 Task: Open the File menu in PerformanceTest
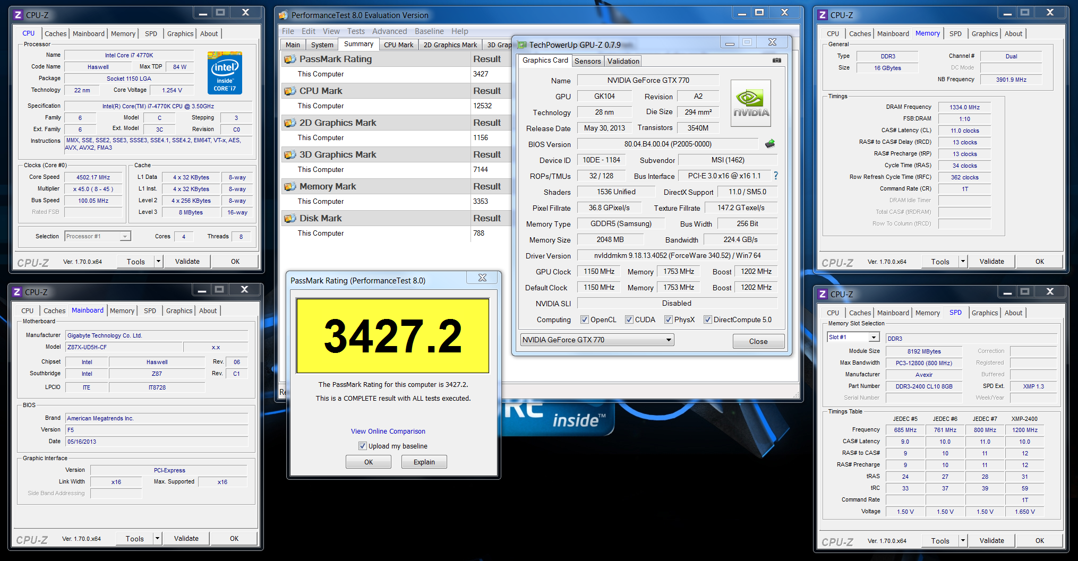[288, 31]
